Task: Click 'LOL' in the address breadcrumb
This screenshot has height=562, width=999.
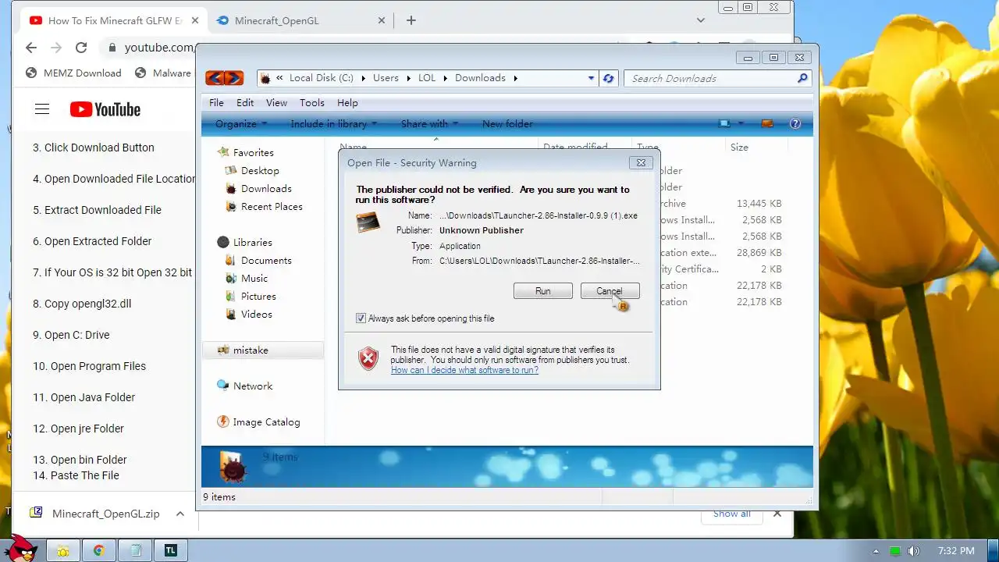Action: coord(427,78)
